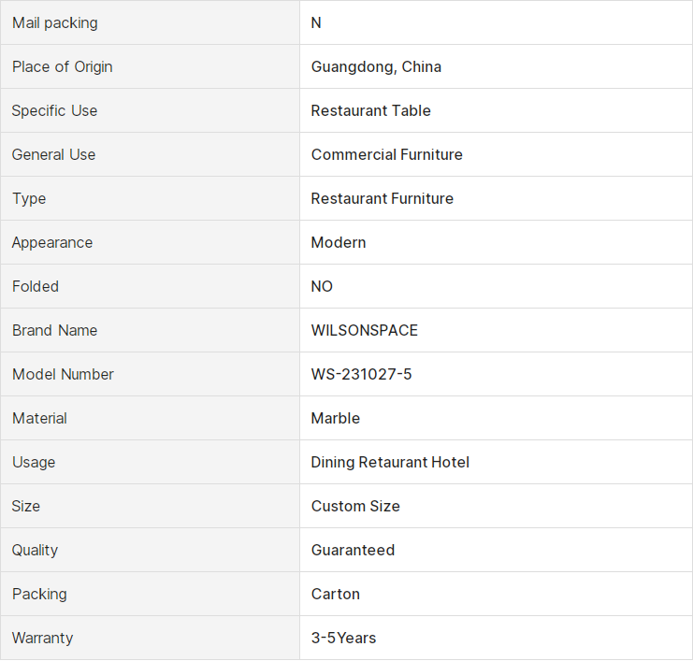The image size is (693, 661).
Task: Click the Place of Origin label
Action: tap(63, 66)
